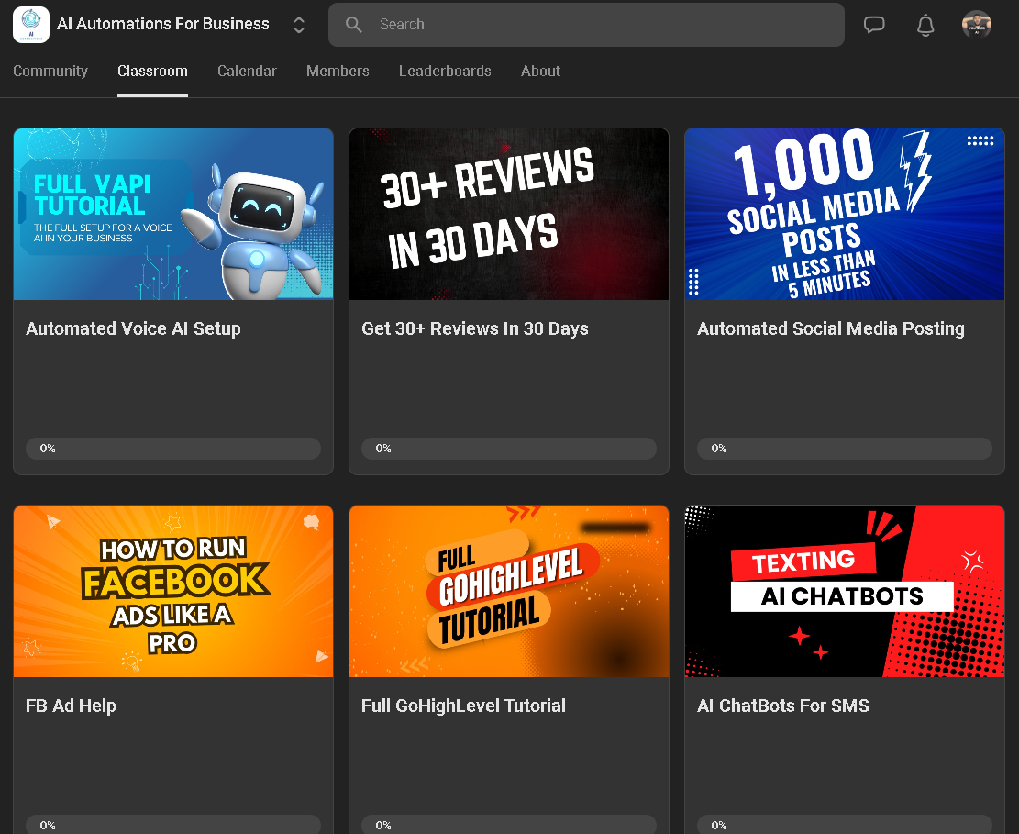Open the Facebook Ads Like A Pro thumbnail
This screenshot has height=834, width=1019.
click(x=173, y=591)
